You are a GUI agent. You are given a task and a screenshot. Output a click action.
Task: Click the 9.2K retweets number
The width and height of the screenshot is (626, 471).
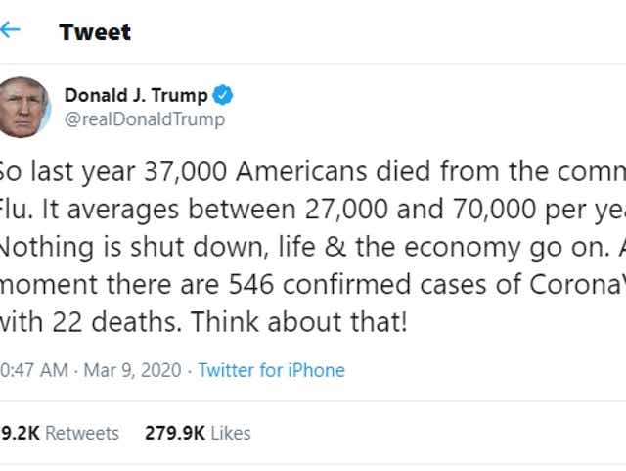tap(20, 433)
